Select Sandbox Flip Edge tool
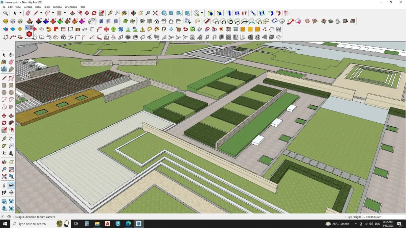This screenshot has width=406, height=228. pos(352,21)
